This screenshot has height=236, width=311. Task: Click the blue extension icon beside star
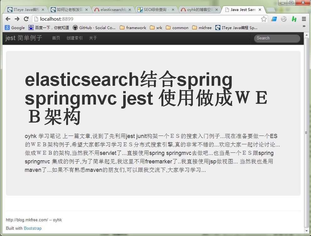pos(274,19)
